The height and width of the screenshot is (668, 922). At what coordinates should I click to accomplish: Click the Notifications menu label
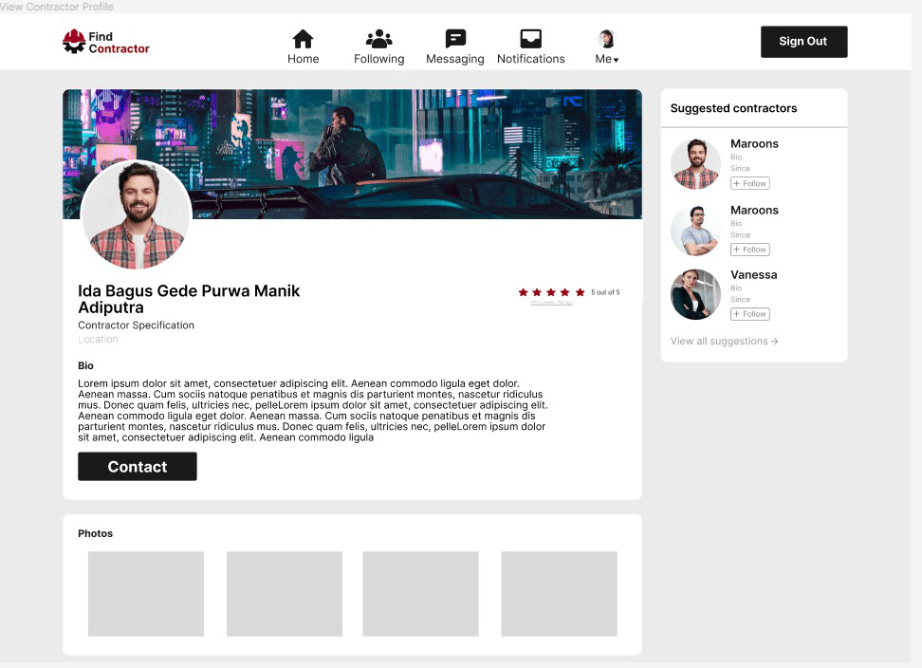tap(530, 59)
